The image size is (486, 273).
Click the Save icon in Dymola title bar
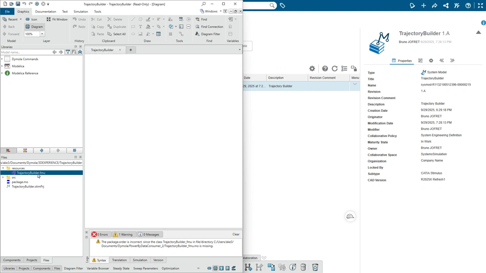18,4
